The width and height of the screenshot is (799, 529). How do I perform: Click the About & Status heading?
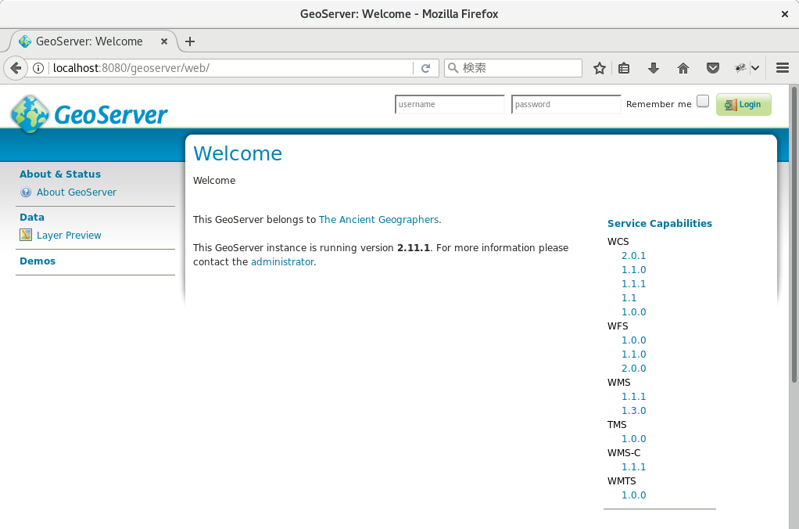pos(60,174)
